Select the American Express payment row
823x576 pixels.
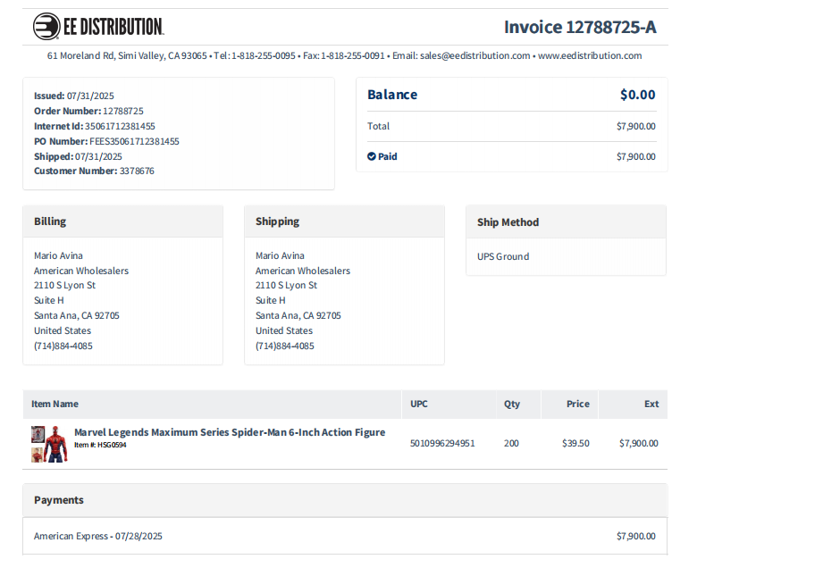point(345,536)
